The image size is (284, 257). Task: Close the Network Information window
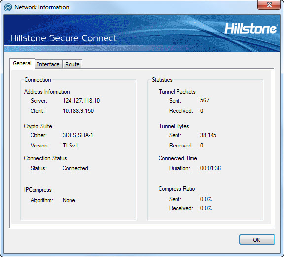tap(269, 5)
